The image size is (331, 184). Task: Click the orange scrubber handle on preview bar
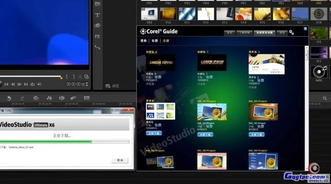click(x=61, y=78)
